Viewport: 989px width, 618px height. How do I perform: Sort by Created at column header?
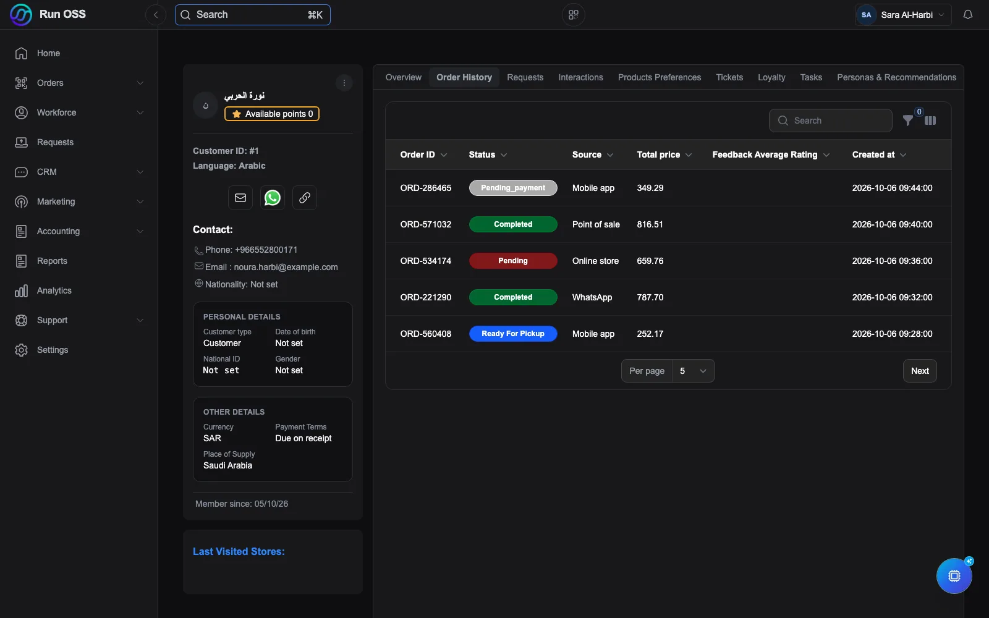879,154
